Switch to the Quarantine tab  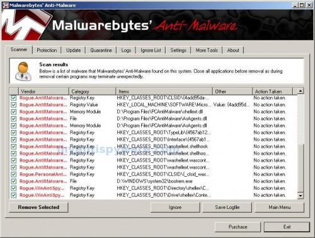click(x=101, y=51)
